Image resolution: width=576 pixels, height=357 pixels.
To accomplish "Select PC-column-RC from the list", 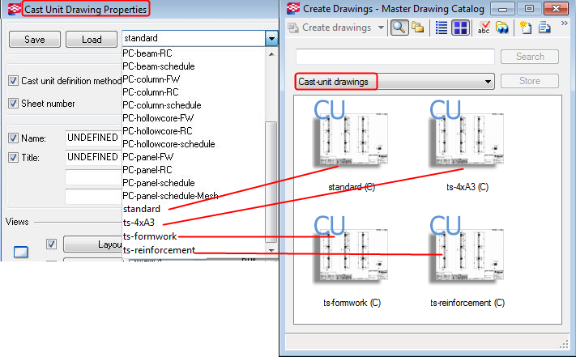I will click(151, 92).
